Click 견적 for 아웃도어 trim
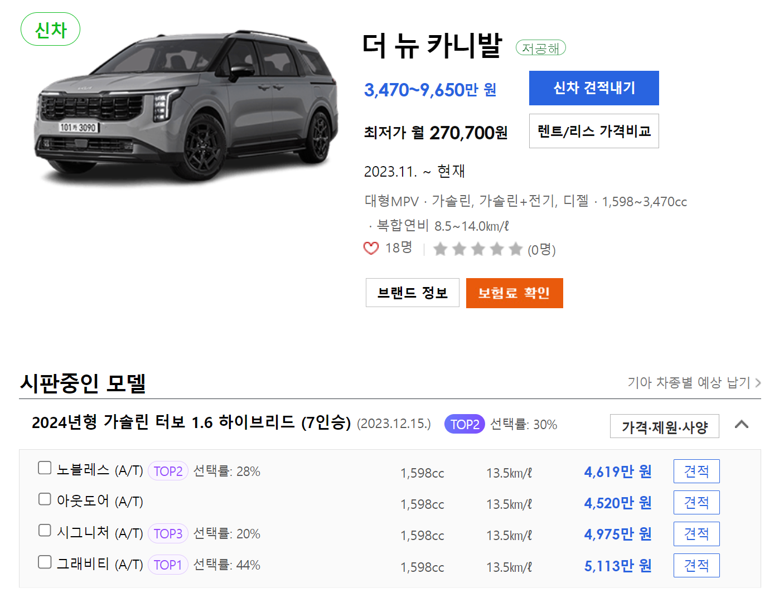This screenshot has height=593, width=779. coord(696,503)
